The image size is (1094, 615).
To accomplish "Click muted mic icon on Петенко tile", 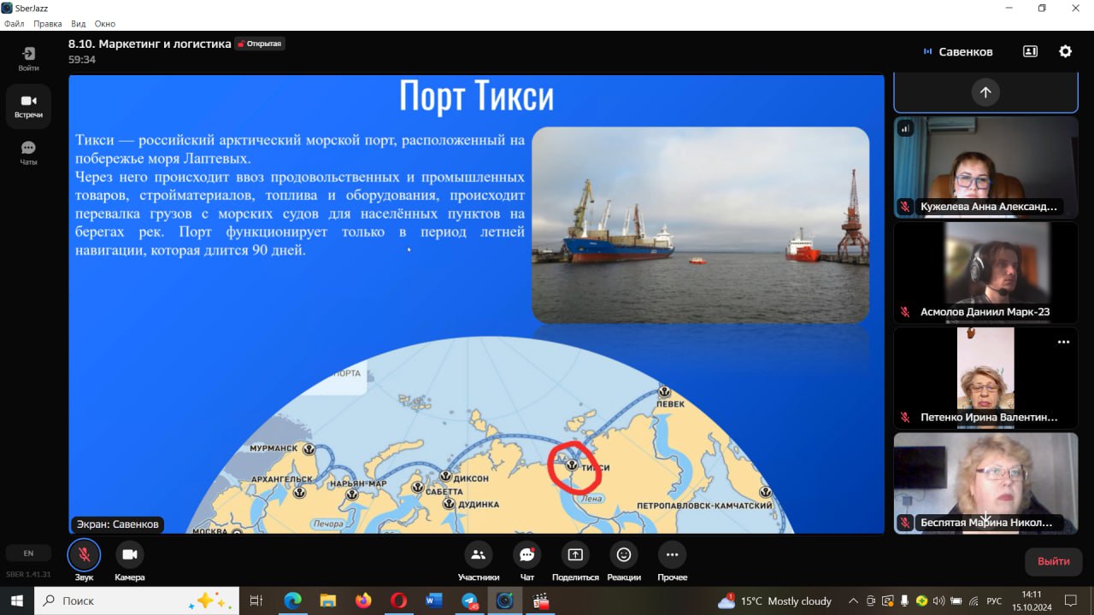I will click(x=905, y=418).
